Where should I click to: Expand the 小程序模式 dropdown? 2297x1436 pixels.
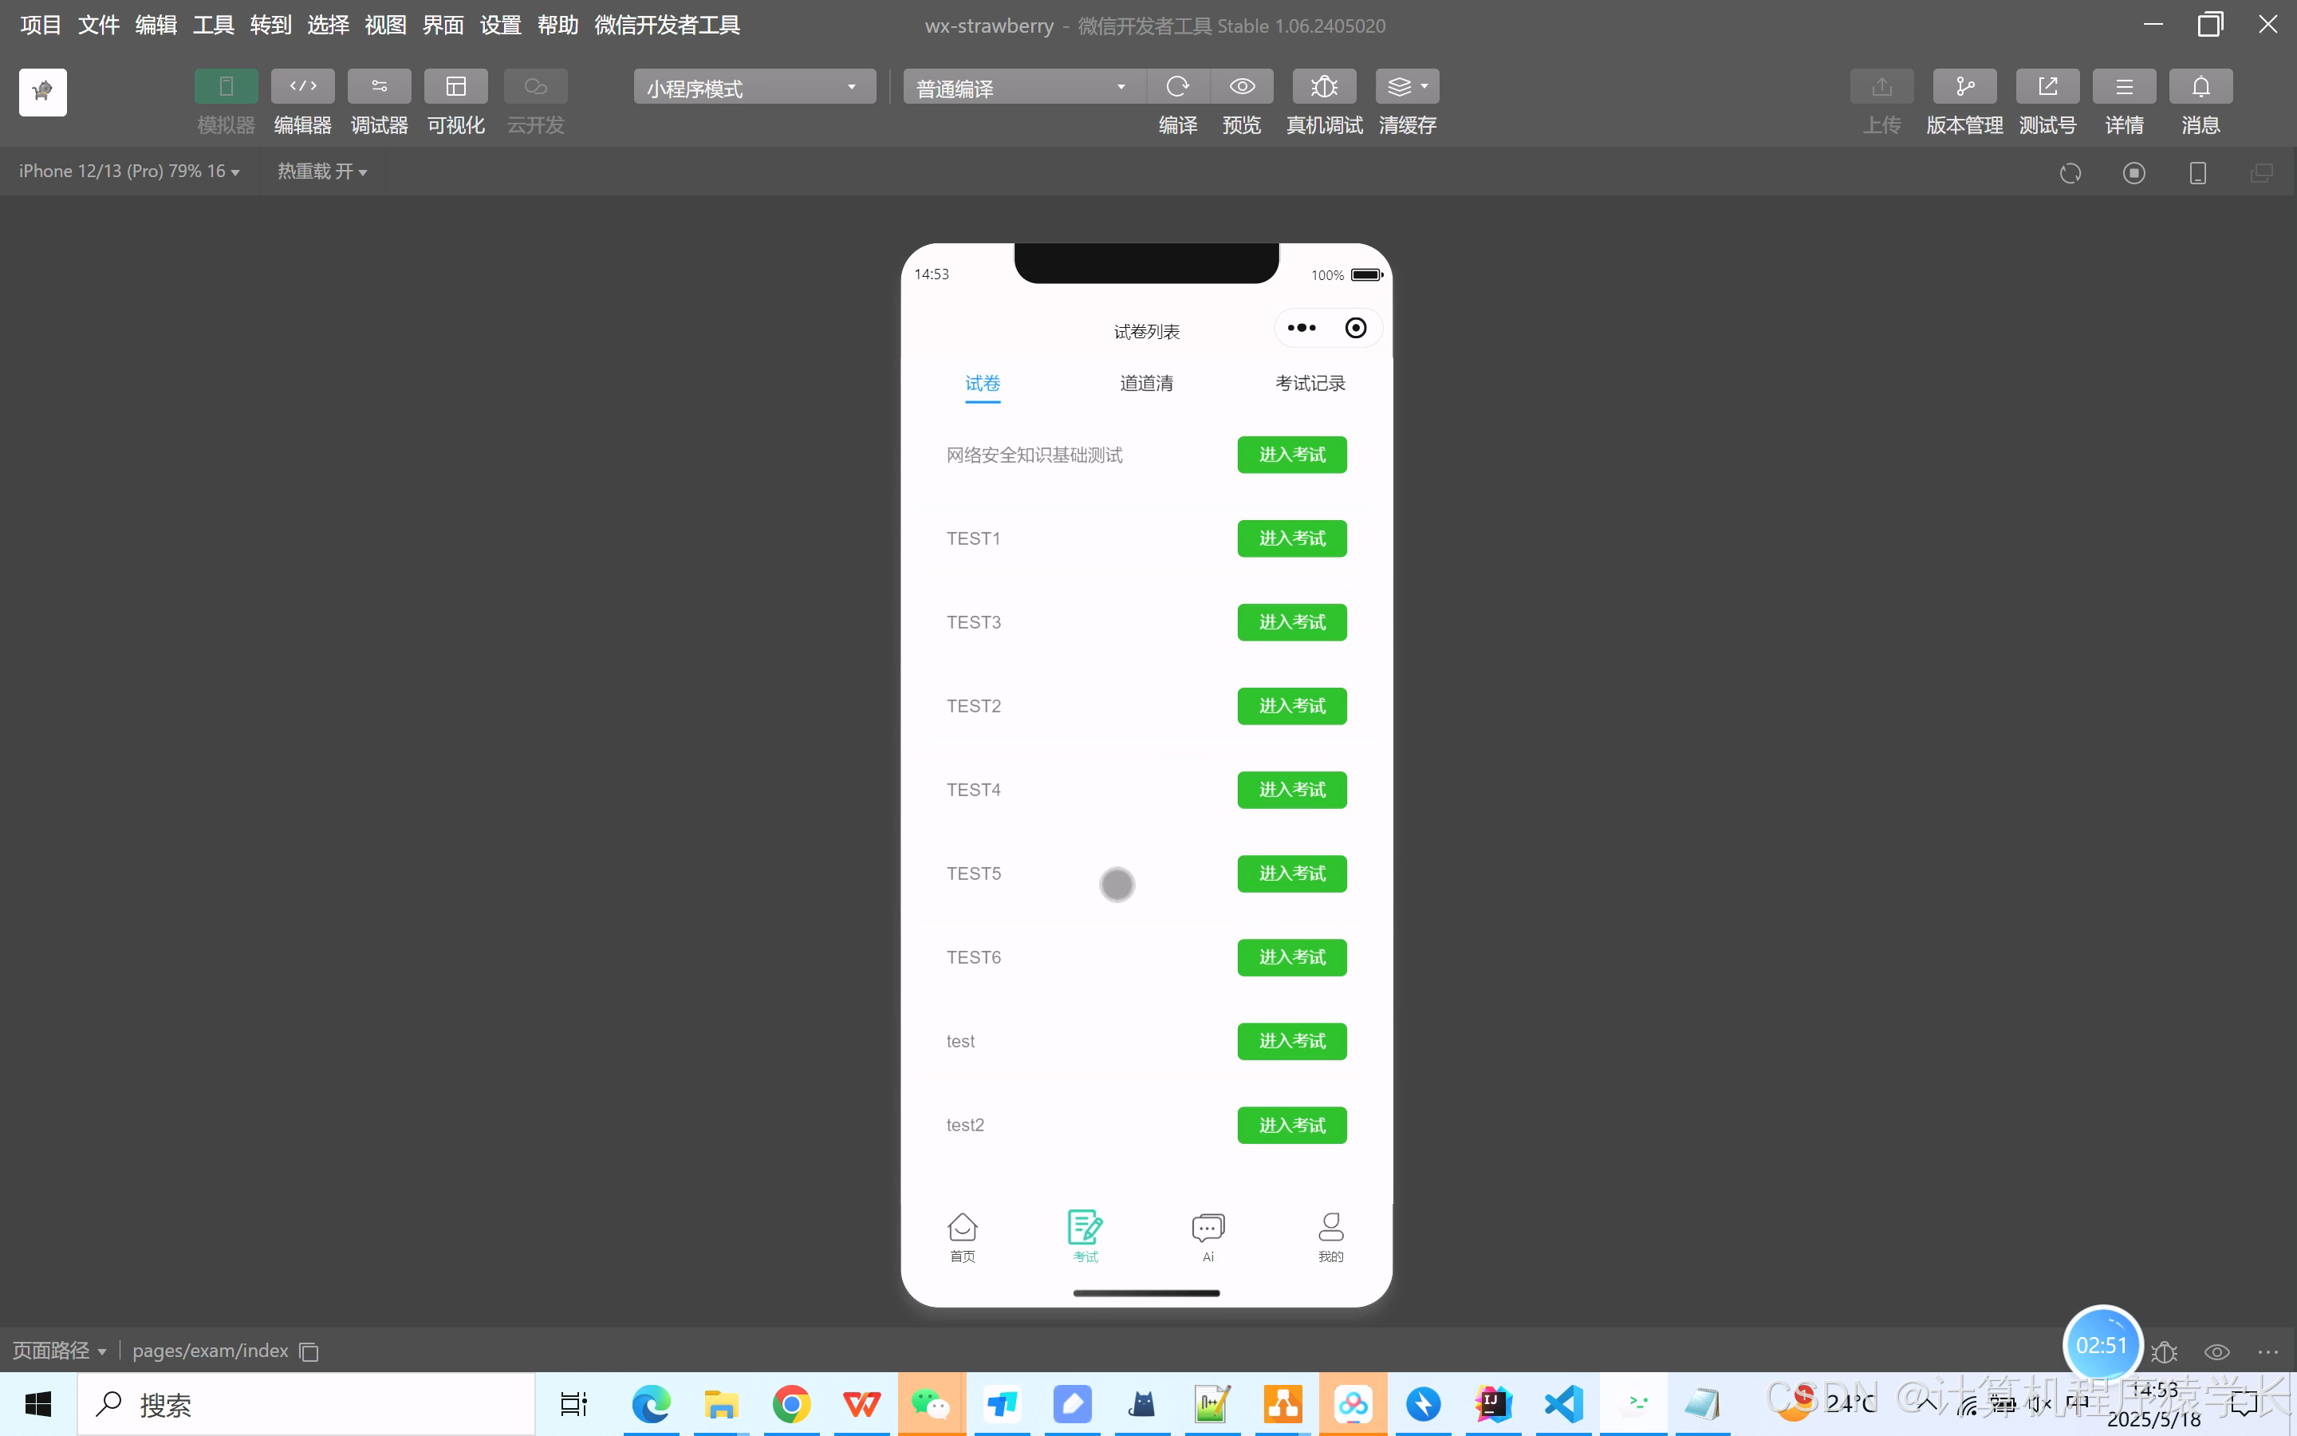click(755, 88)
